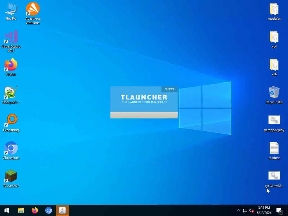Select the x86 folder icon
This screenshot has width=288, height=216.
point(274,67)
